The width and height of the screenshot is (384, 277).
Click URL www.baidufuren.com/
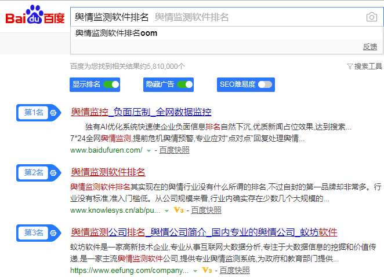point(106,150)
